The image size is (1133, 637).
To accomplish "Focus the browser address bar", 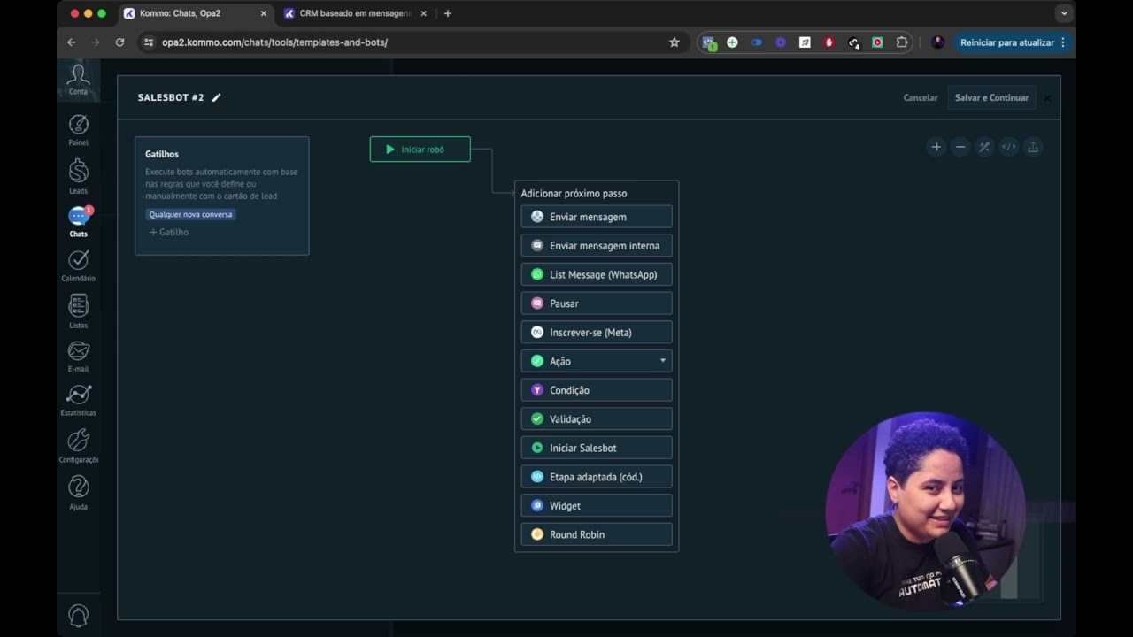I will (407, 42).
